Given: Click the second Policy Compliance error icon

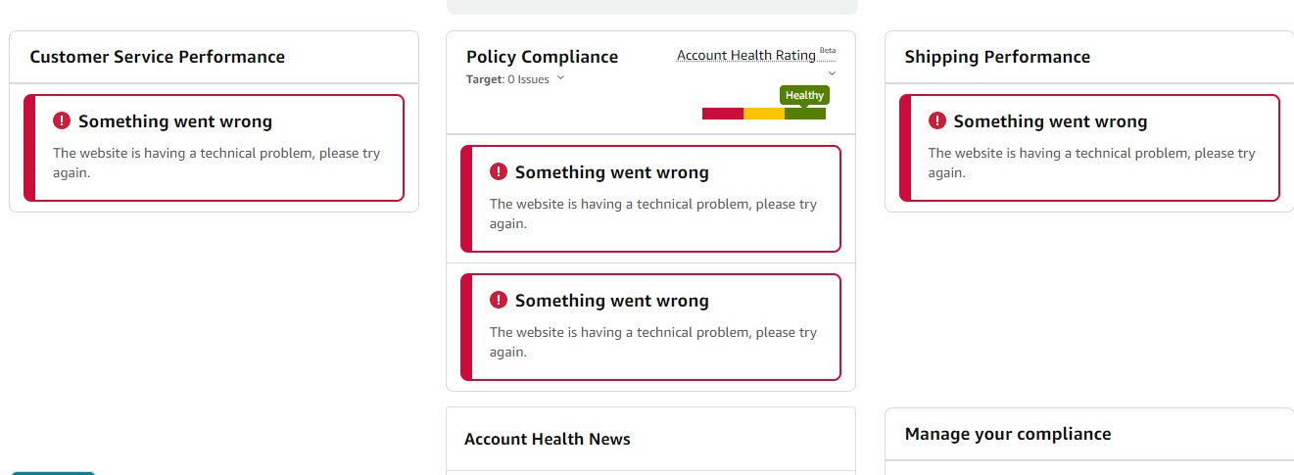Looking at the screenshot, I should 499,300.
